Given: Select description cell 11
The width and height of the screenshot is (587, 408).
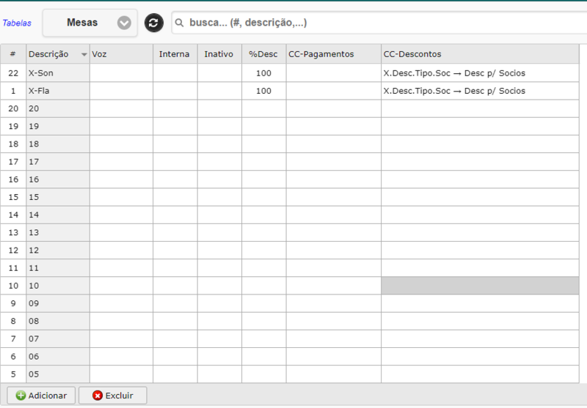Looking at the screenshot, I should pyautogui.click(x=58, y=268).
